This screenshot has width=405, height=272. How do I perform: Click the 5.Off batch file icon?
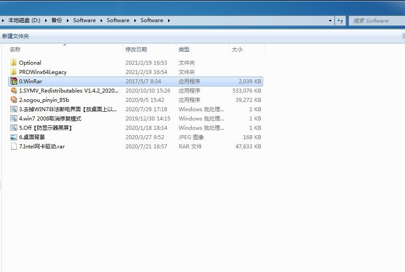[13, 128]
